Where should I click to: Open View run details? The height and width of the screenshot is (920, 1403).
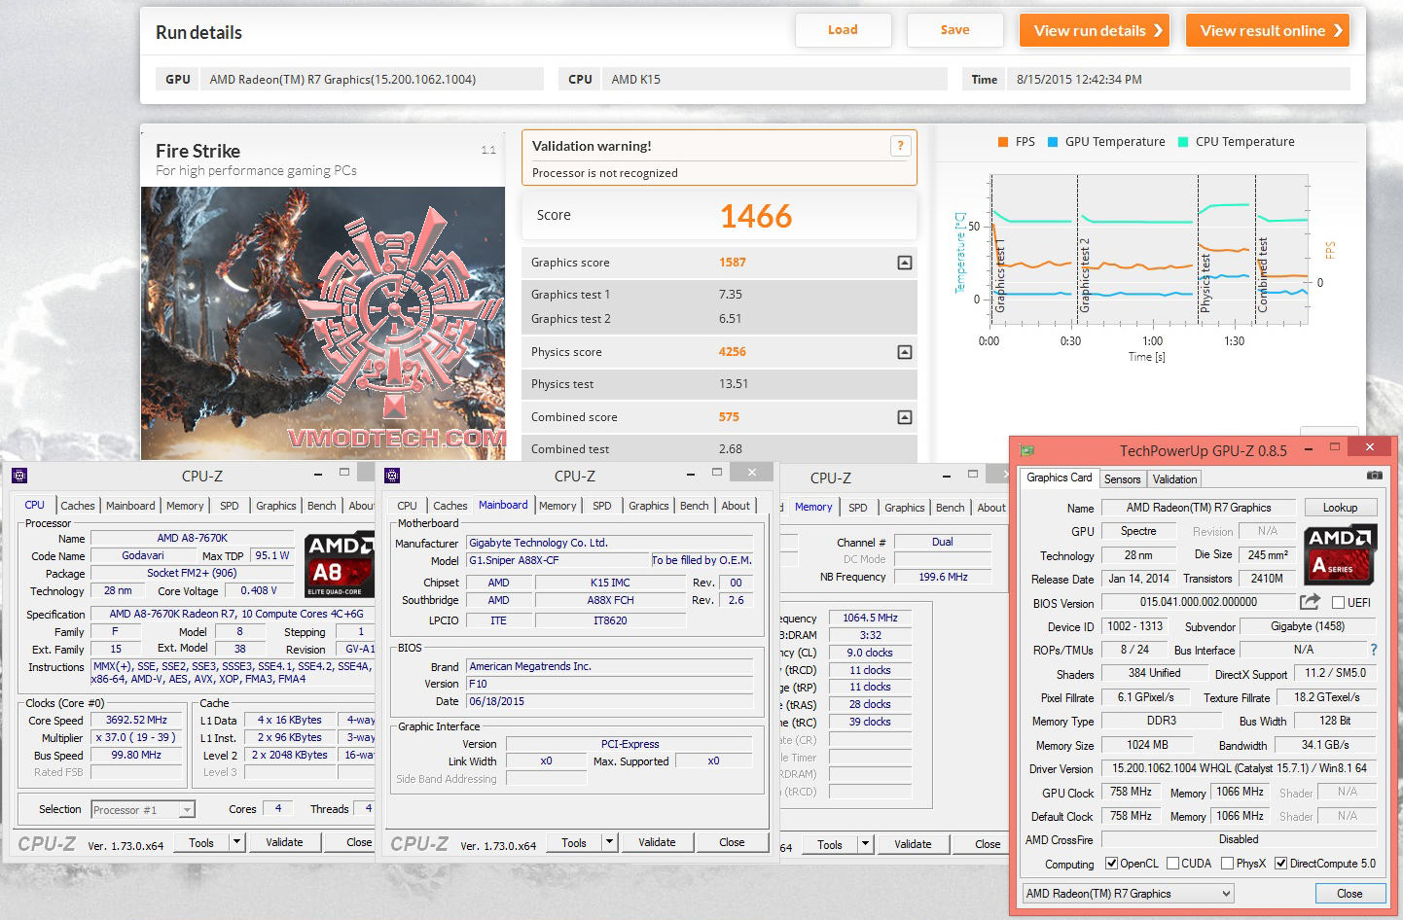click(x=1095, y=30)
